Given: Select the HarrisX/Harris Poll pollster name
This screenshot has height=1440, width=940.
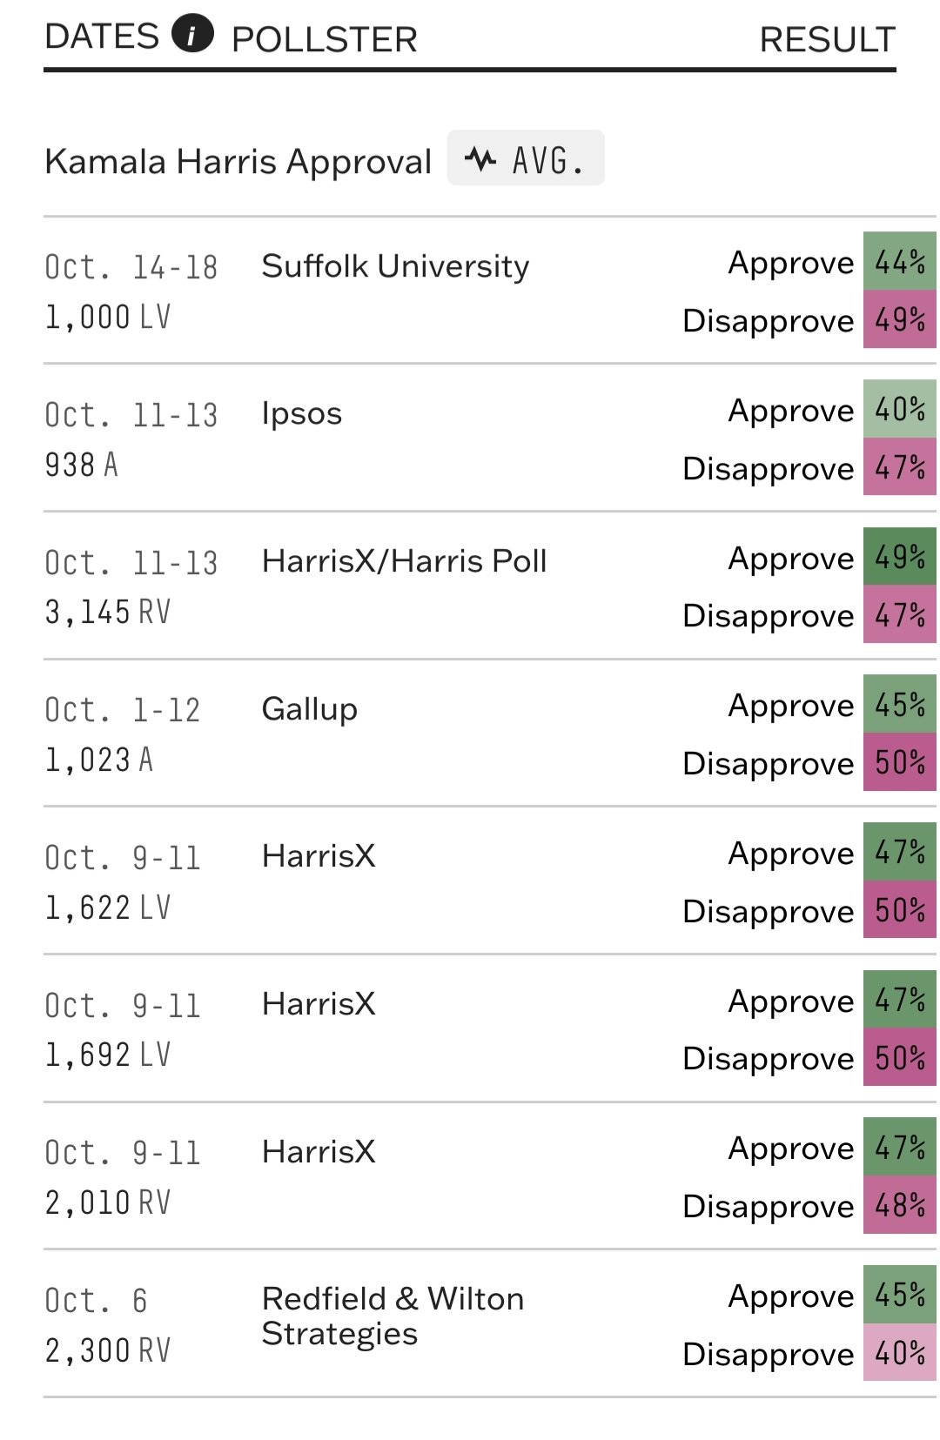Looking at the screenshot, I should pos(405,561).
